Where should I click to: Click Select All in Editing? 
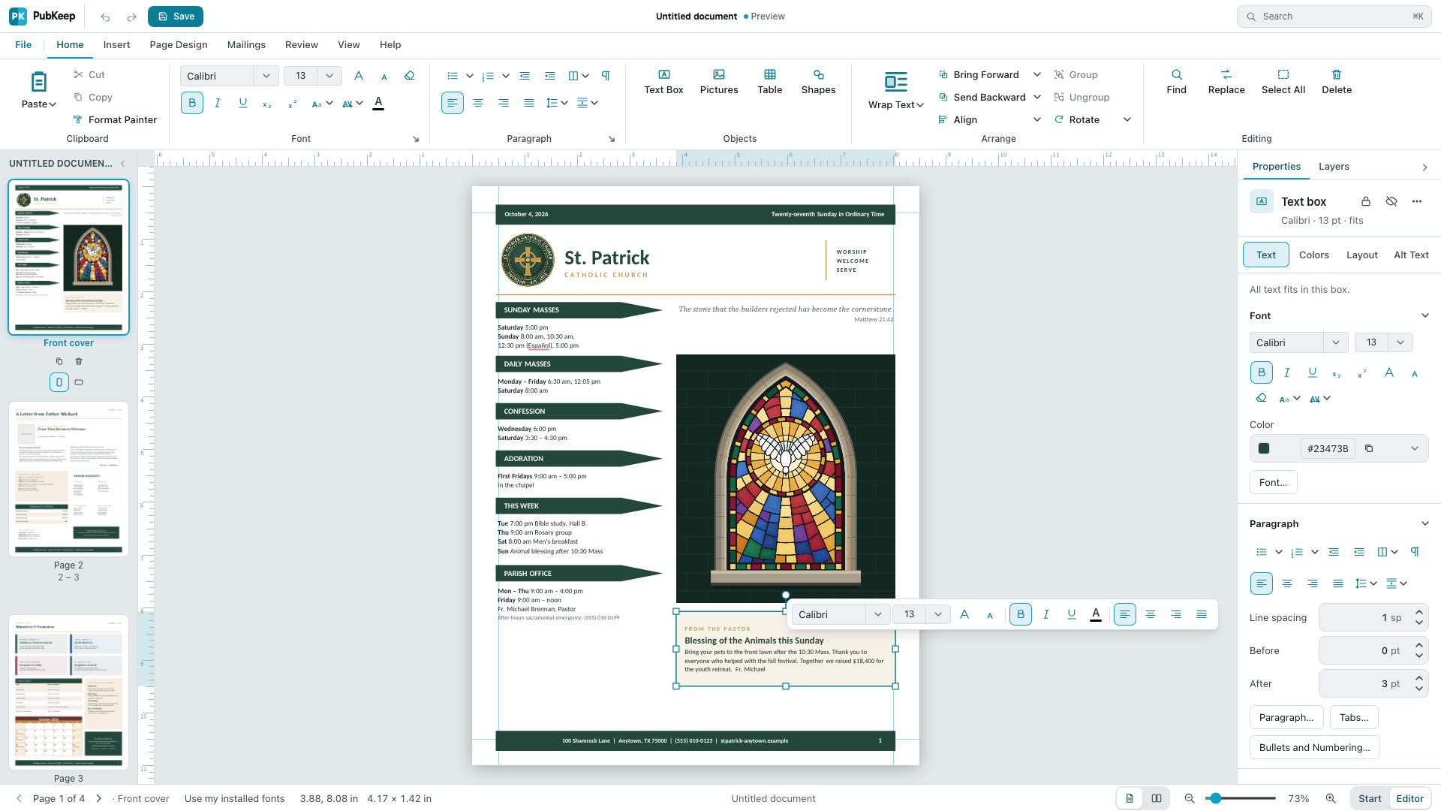[1283, 82]
